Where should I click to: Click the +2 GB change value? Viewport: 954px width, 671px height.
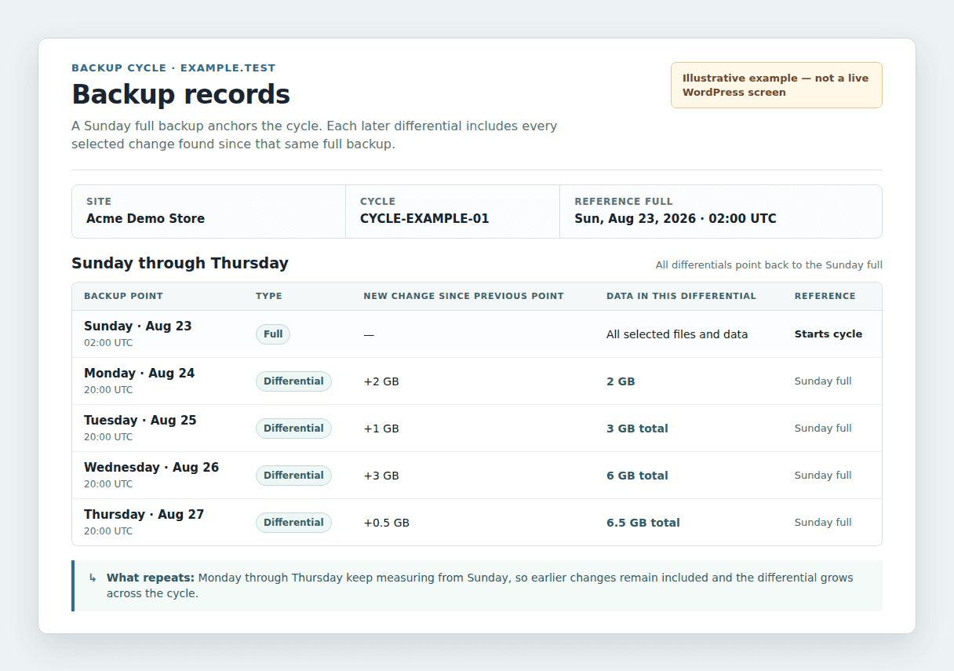coord(381,381)
